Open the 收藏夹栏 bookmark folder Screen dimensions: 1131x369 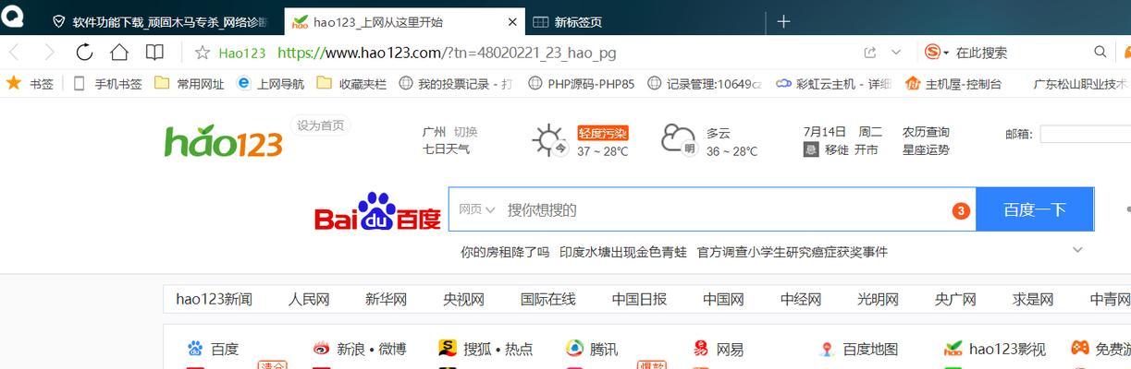tap(351, 83)
